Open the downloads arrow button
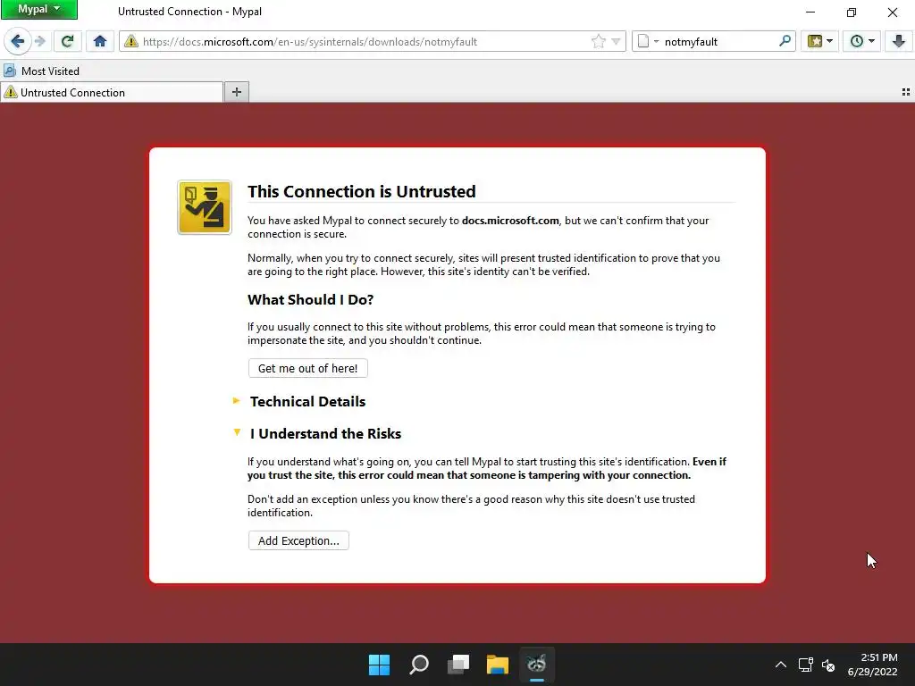 point(899,41)
